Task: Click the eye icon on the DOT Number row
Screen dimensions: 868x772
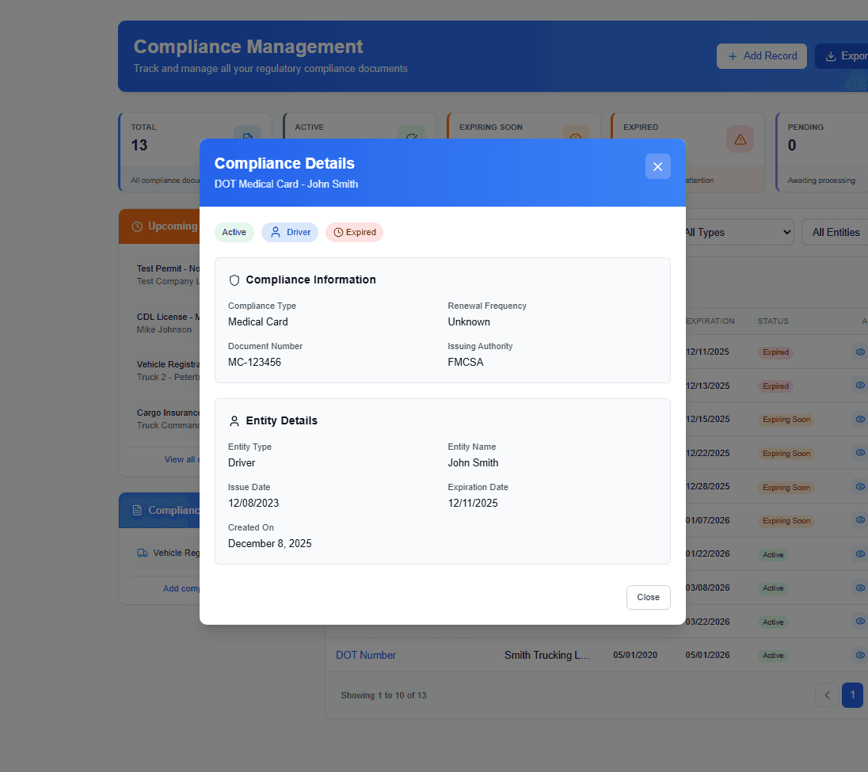Action: [x=860, y=655]
